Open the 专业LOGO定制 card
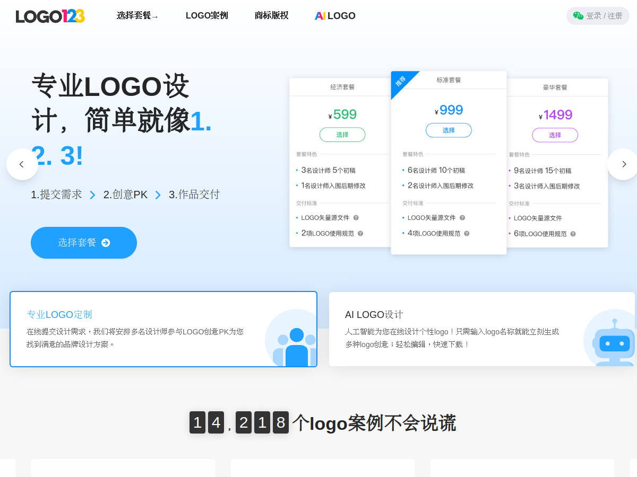 tap(163, 329)
